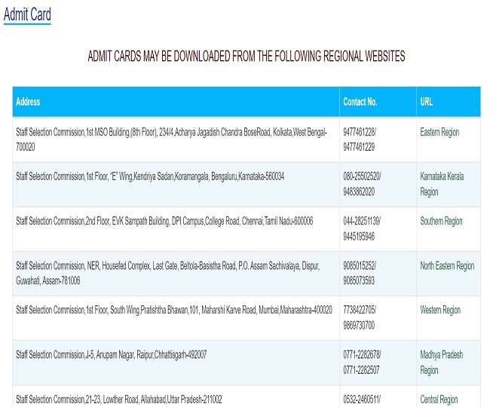Open the Southern Region website link
490x407 pixels.
point(441,221)
